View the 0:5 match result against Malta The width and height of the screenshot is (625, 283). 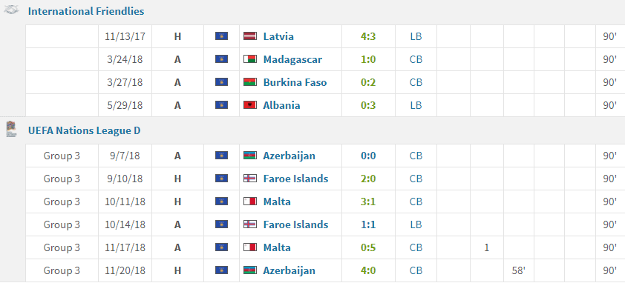coord(368,247)
